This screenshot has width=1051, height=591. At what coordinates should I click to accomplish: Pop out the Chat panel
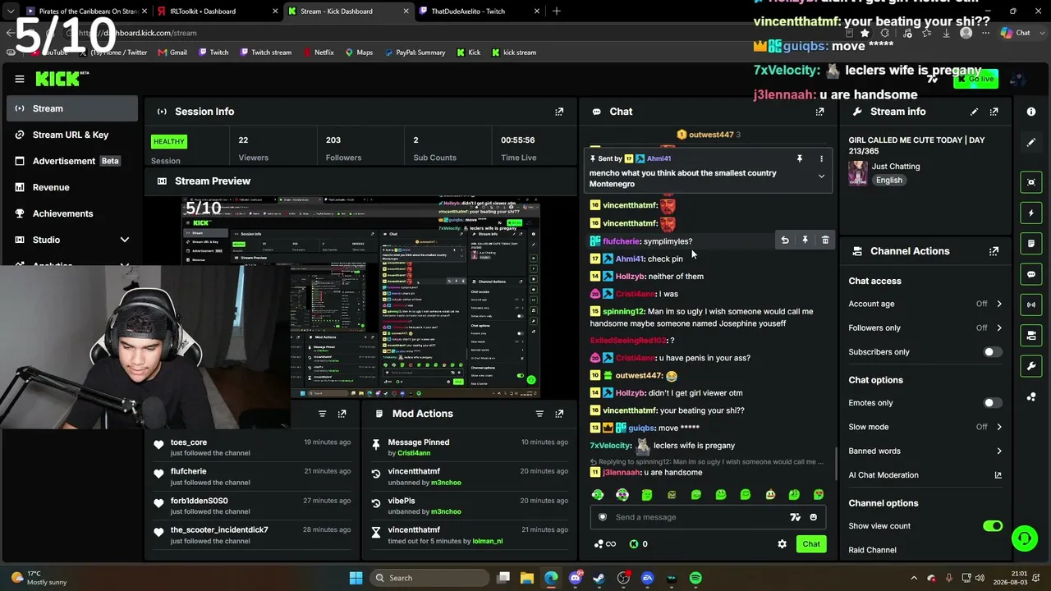point(819,112)
